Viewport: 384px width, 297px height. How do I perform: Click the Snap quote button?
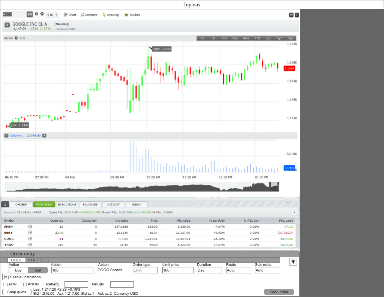pyautogui.click(x=17, y=292)
